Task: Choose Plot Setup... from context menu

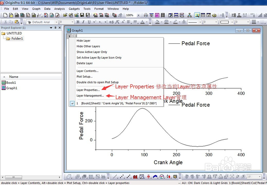Action: 85,77
